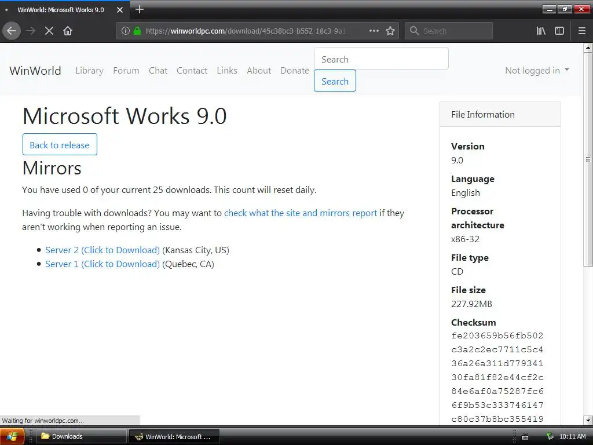Click the forward navigation arrow
Viewport: 593px width, 445px height.
pyautogui.click(x=31, y=31)
